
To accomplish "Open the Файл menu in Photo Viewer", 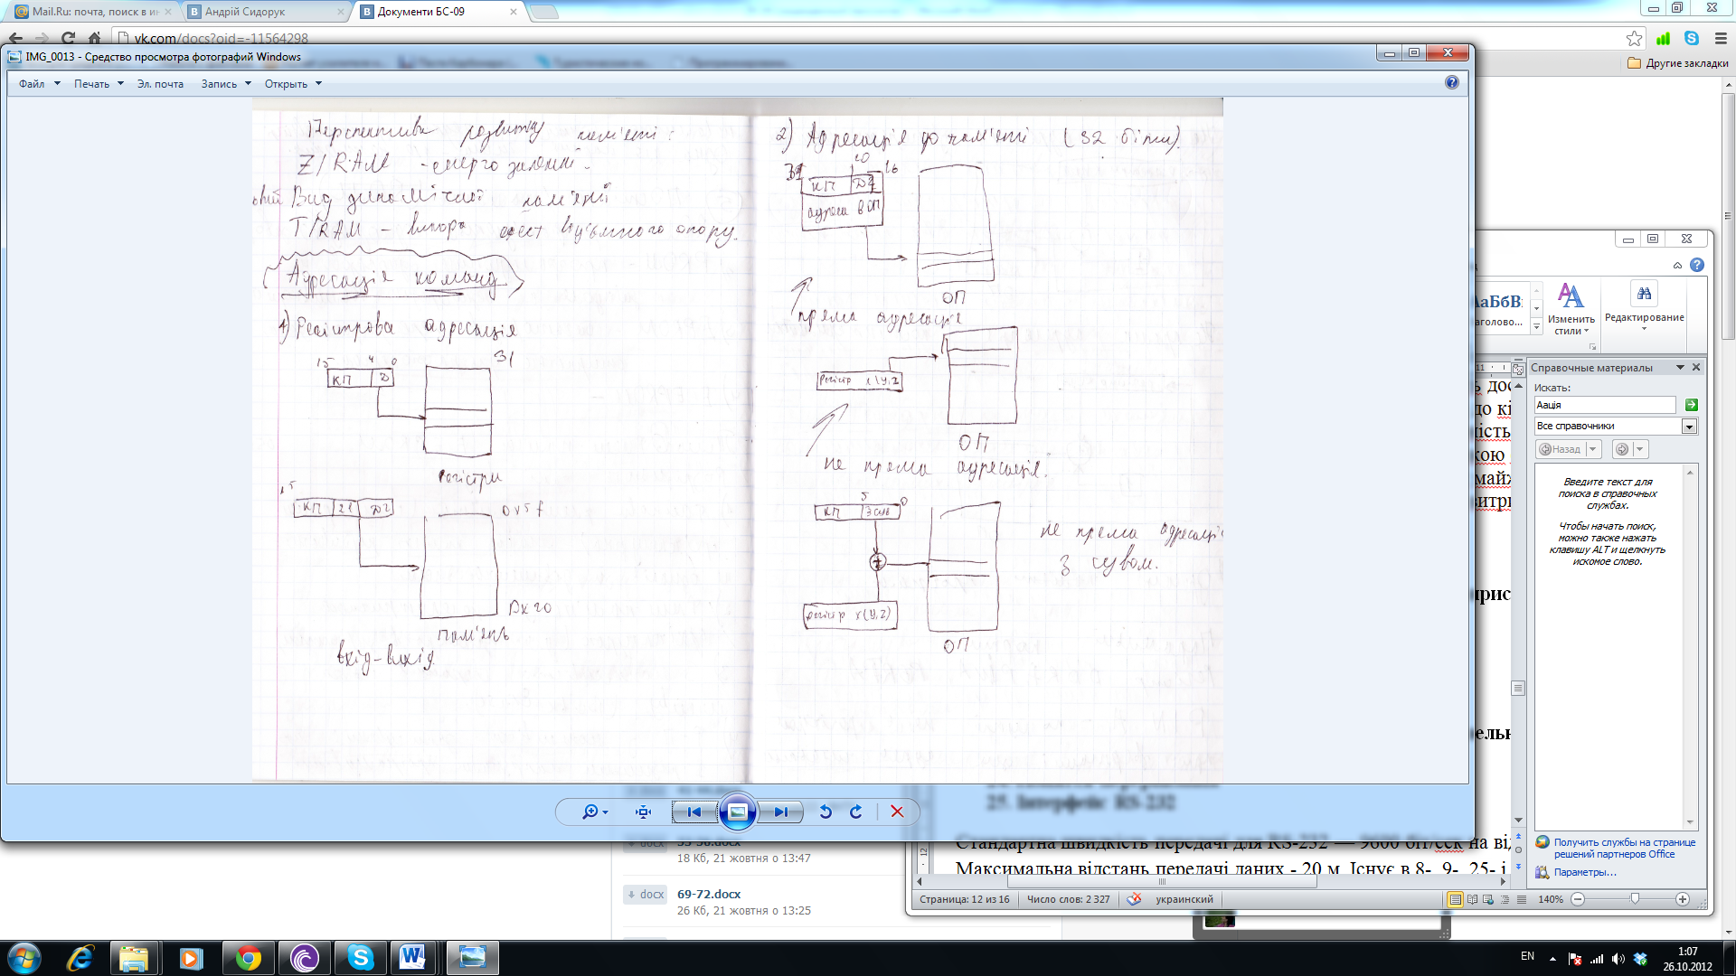I will pyautogui.click(x=39, y=84).
